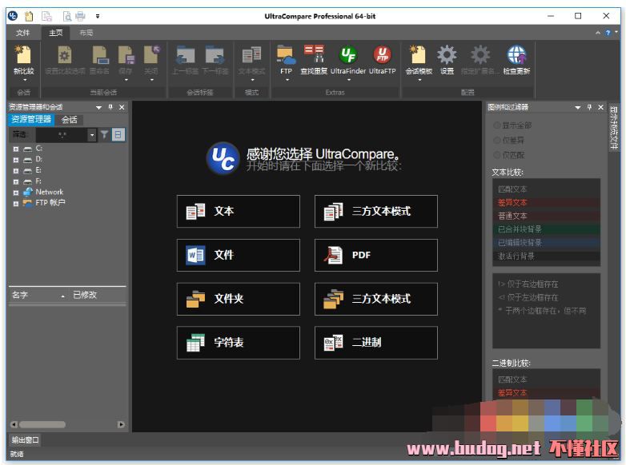
Task: Sort file list by 已修改 column header
Action: pyautogui.click(x=98, y=296)
